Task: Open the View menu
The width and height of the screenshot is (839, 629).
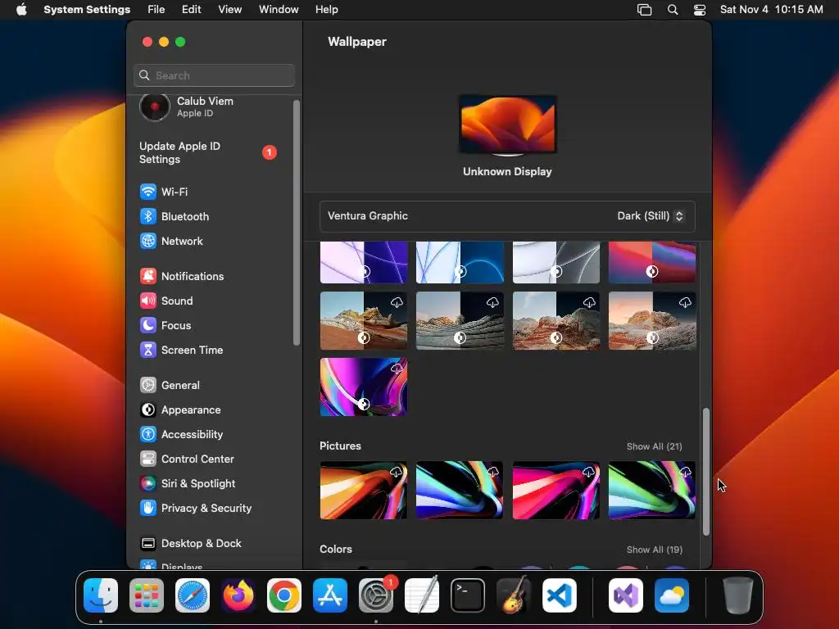Action: (x=229, y=10)
